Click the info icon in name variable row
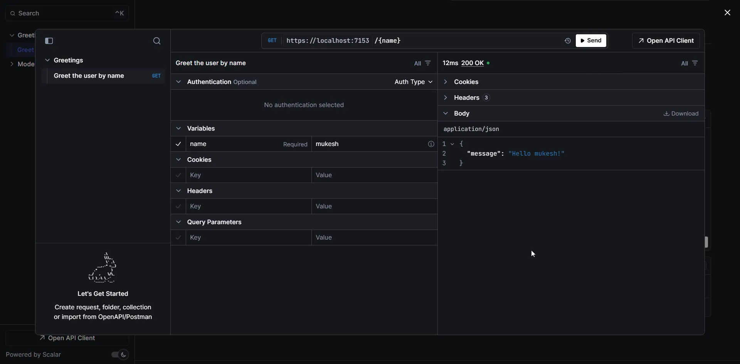Image resolution: width=740 pixels, height=364 pixels. [x=431, y=144]
